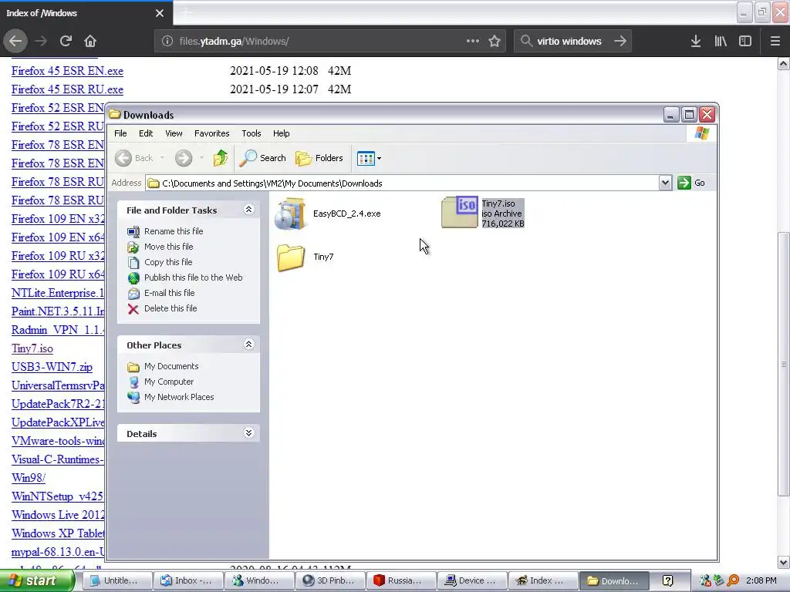Click the Go button next to address bar
Viewport: 790px width, 592px height.
pyautogui.click(x=691, y=183)
